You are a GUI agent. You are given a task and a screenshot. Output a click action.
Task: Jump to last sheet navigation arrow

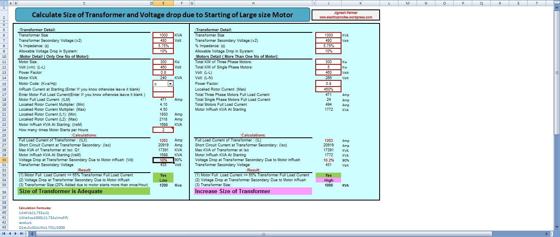pyautogui.click(x=21, y=234)
